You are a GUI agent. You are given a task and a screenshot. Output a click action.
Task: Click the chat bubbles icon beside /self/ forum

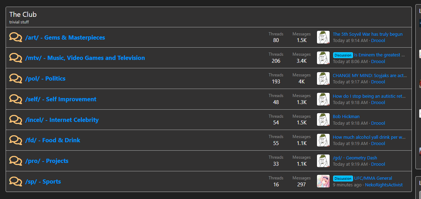point(16,99)
